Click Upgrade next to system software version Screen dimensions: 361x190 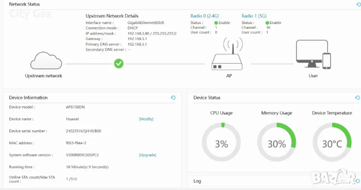coord(148,155)
